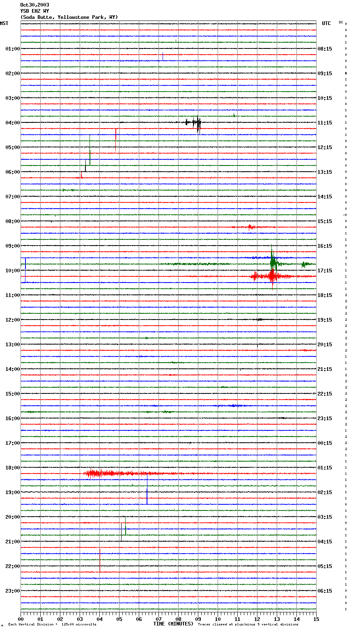
Task: Click the 02:00 MST time label
Action: click(13, 74)
